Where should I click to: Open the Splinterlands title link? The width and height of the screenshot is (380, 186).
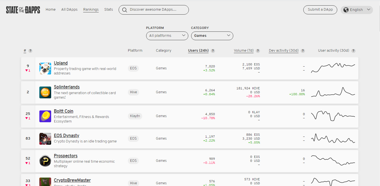[67, 87]
